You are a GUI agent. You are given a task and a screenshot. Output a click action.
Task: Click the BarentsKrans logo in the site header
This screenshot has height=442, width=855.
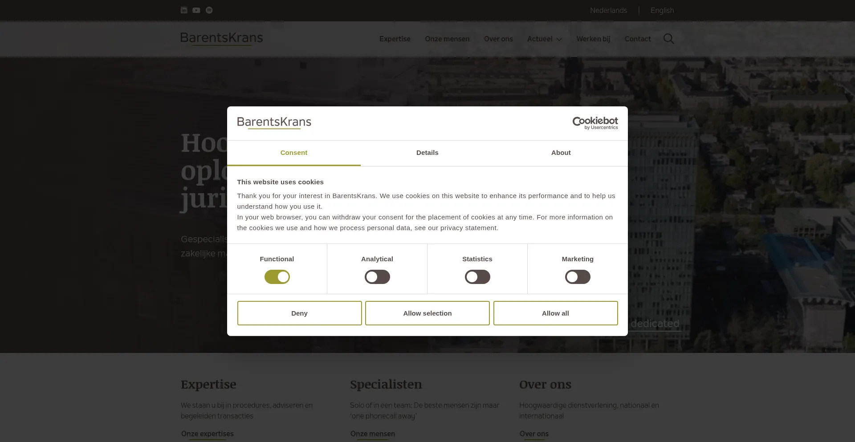tap(222, 39)
